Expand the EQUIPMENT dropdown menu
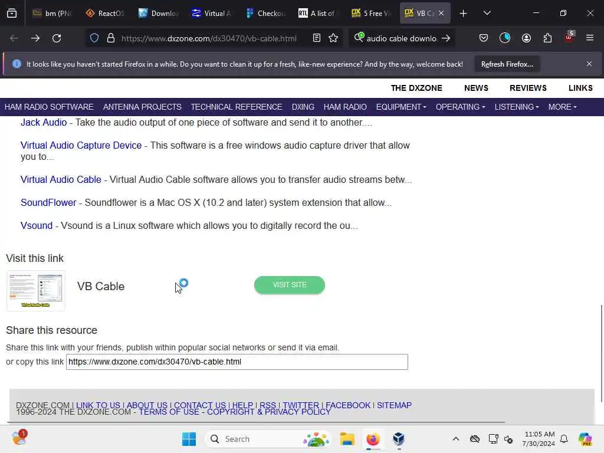The width and height of the screenshot is (604, 453). click(401, 107)
